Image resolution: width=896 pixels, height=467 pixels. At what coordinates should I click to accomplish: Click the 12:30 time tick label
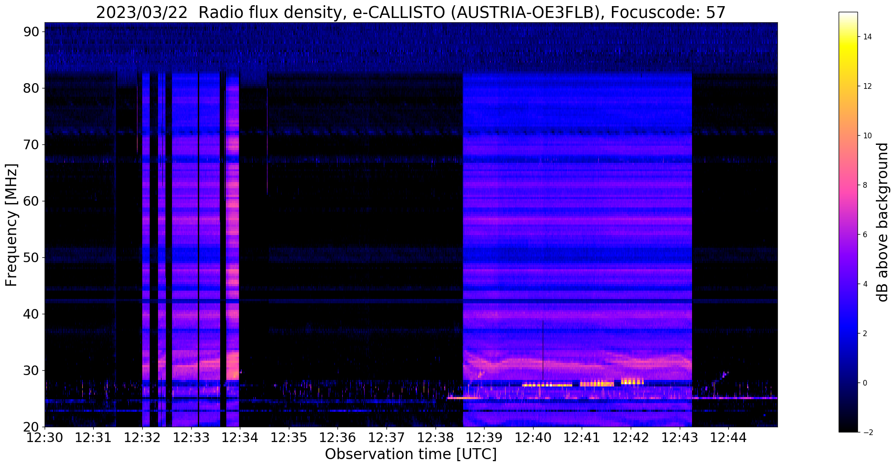tap(45, 437)
